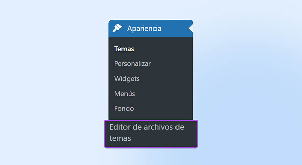Open Editor de archivos de temas
The height and width of the screenshot is (165, 302).
pos(147,132)
